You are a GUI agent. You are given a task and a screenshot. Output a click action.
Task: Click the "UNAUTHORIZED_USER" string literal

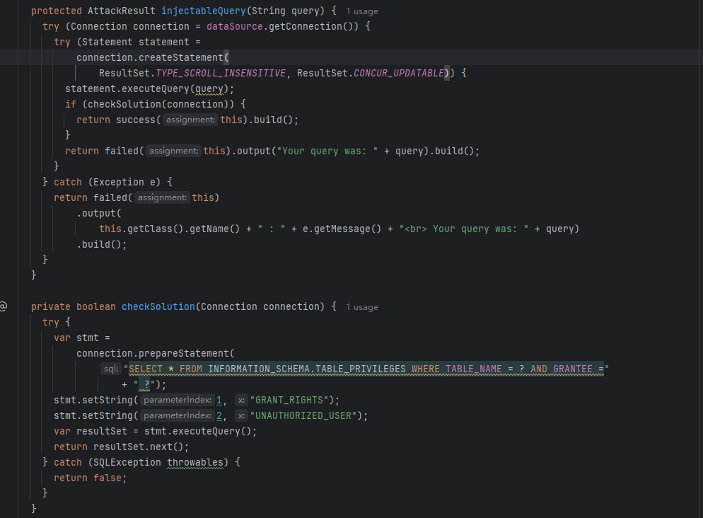point(303,416)
